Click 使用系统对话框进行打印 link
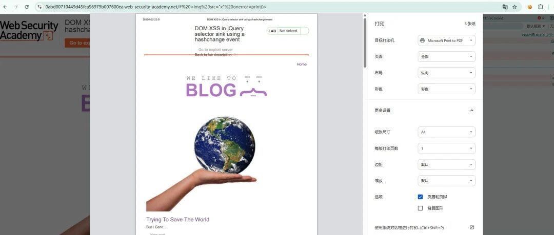The image size is (554, 235). point(409,228)
